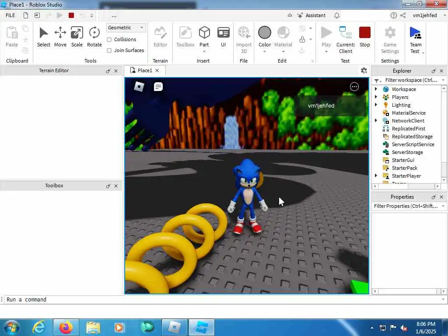Click the UI insert icon
This screenshot has height=336, width=448.
click(x=224, y=37)
